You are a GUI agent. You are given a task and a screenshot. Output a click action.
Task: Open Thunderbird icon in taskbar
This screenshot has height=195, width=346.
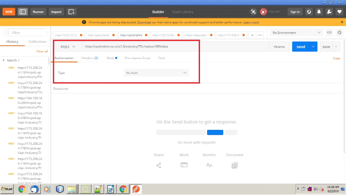tap(34, 189)
